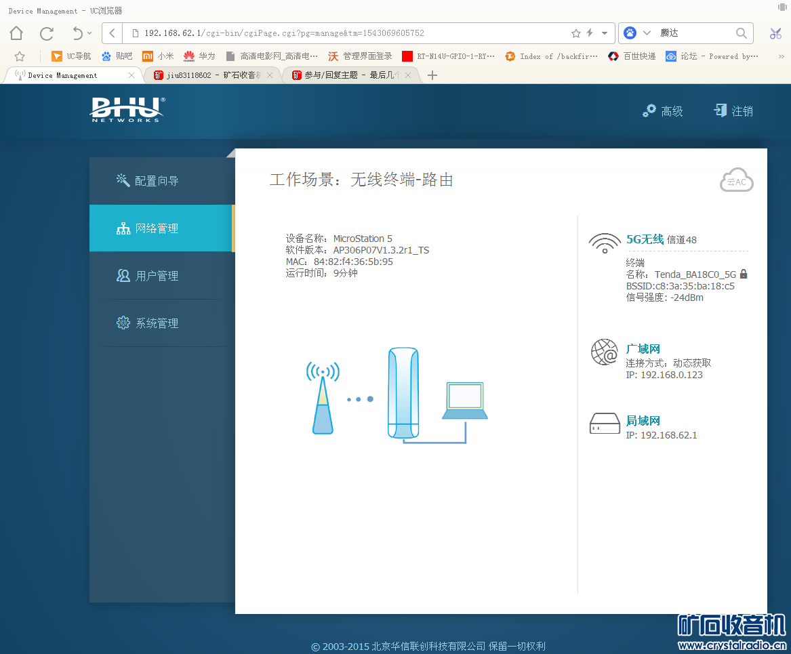
Task: Open the 贴吧 bookmark
Action: point(117,56)
